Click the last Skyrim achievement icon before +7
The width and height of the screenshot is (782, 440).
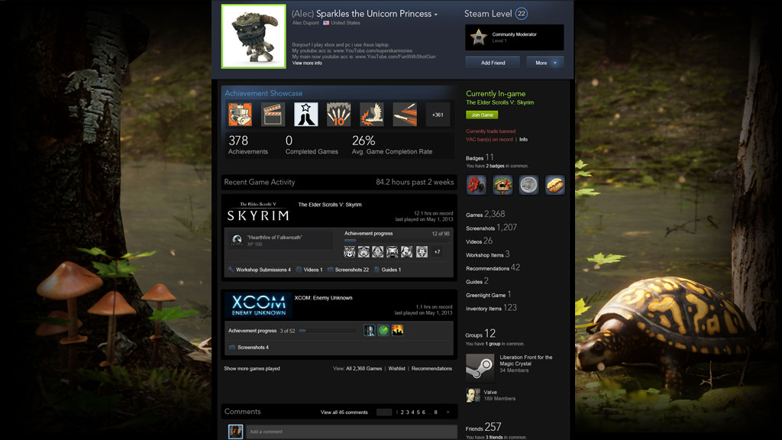pyautogui.click(x=422, y=251)
